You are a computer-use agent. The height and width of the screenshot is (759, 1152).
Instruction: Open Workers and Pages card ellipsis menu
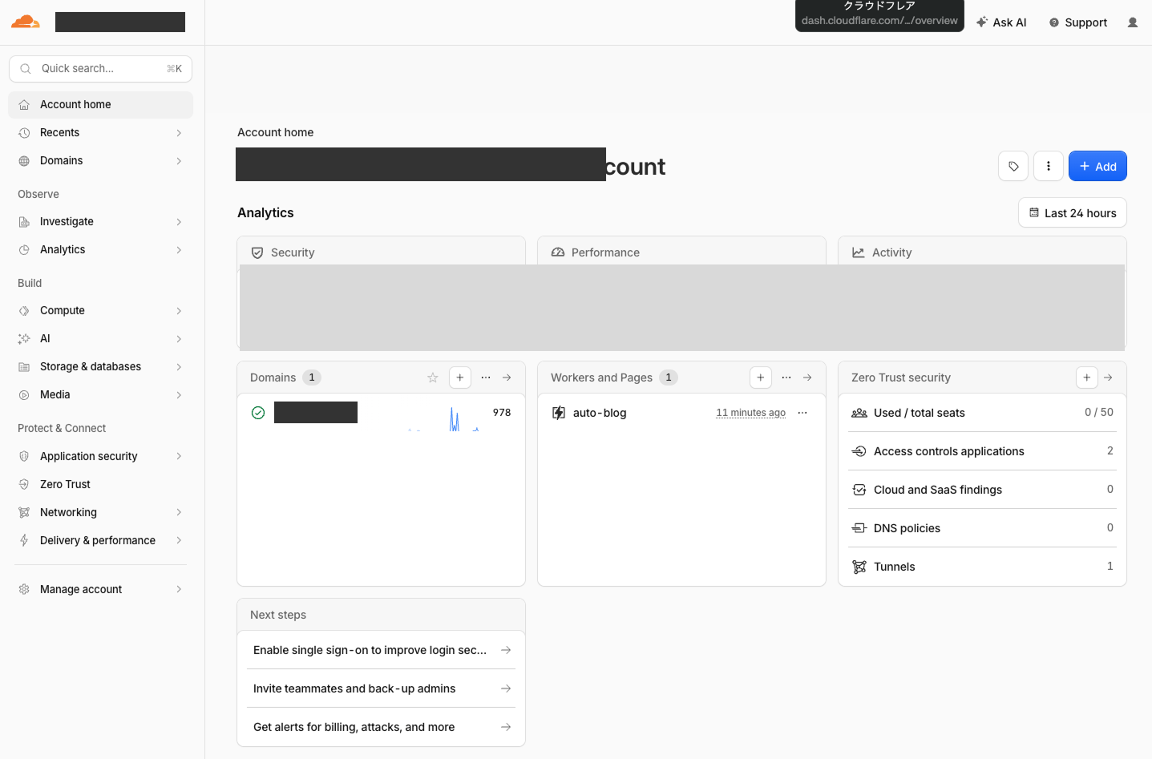click(x=786, y=377)
